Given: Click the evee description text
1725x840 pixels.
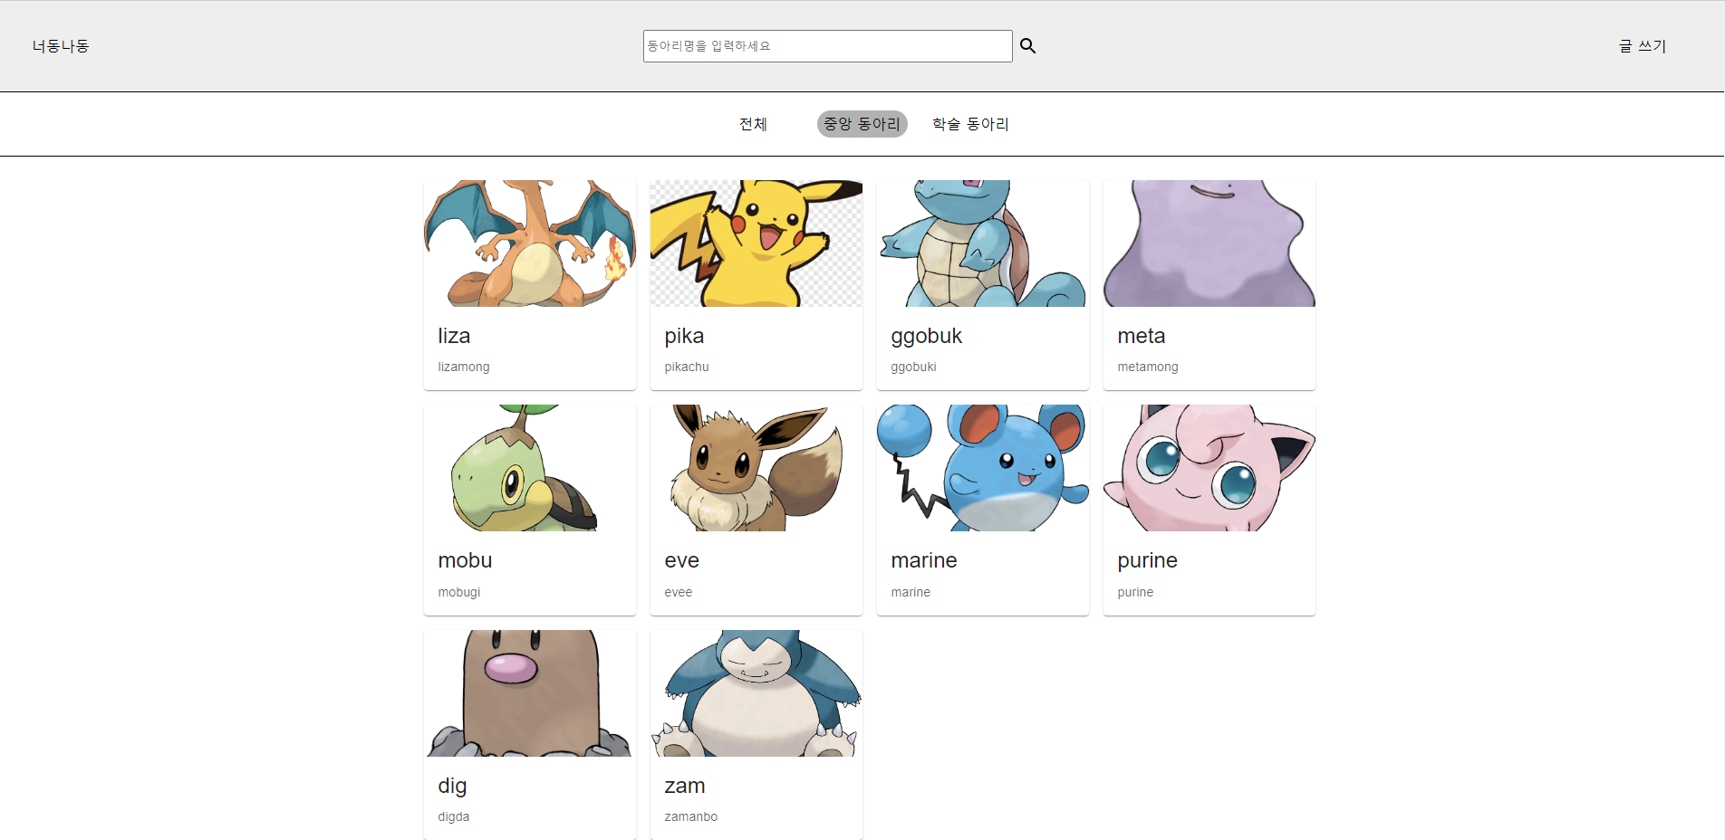Looking at the screenshot, I should [x=678, y=592].
